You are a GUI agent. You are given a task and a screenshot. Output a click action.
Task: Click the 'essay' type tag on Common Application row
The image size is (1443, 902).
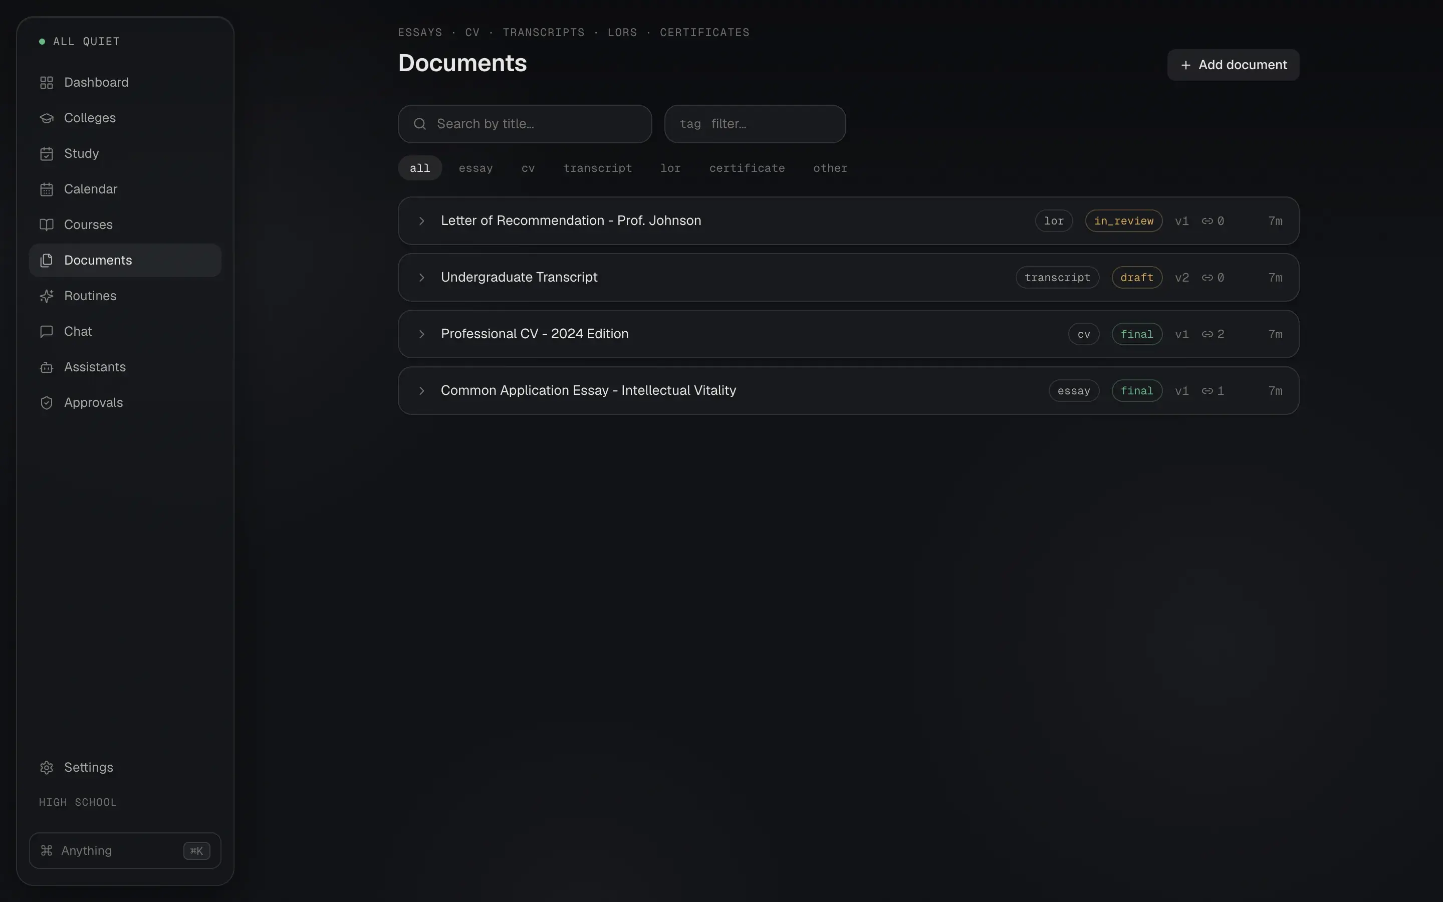[x=1073, y=391]
